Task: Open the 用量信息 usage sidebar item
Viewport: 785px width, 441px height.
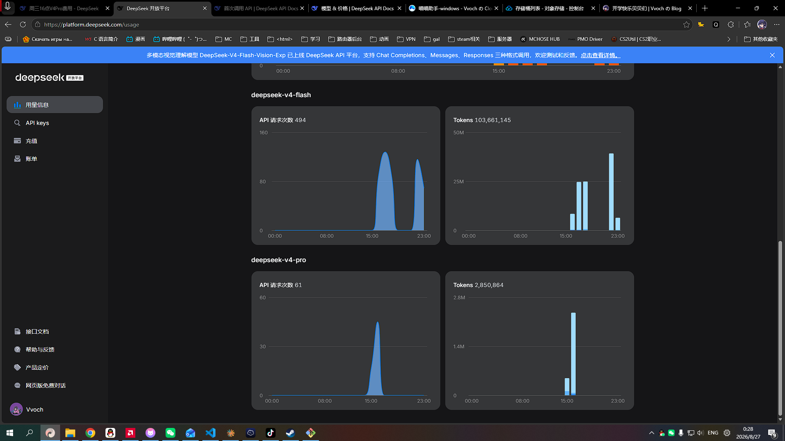Action: 55,105
